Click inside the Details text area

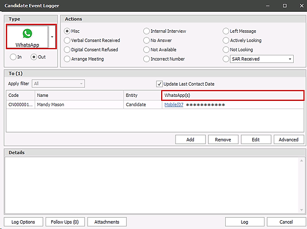153,184
